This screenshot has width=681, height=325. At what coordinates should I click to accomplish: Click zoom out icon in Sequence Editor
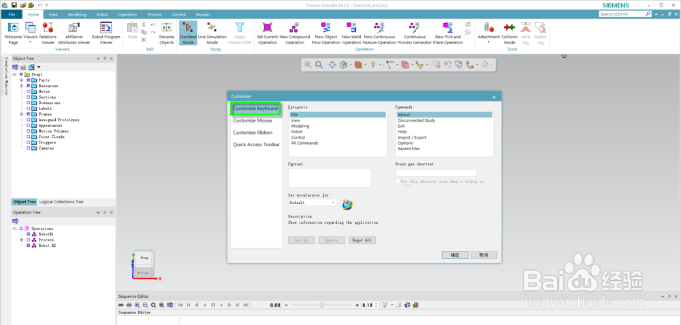[x=146, y=305]
